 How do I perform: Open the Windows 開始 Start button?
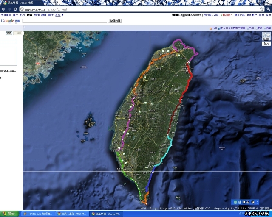[9, 214]
